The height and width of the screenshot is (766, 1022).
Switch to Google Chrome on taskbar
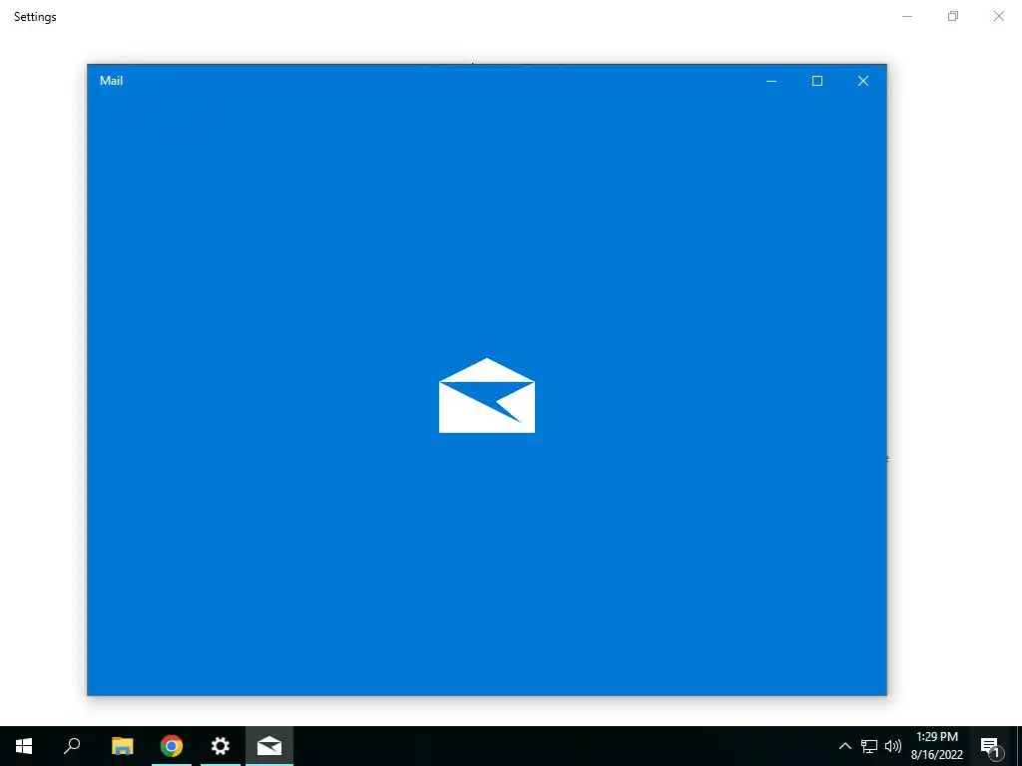click(172, 746)
